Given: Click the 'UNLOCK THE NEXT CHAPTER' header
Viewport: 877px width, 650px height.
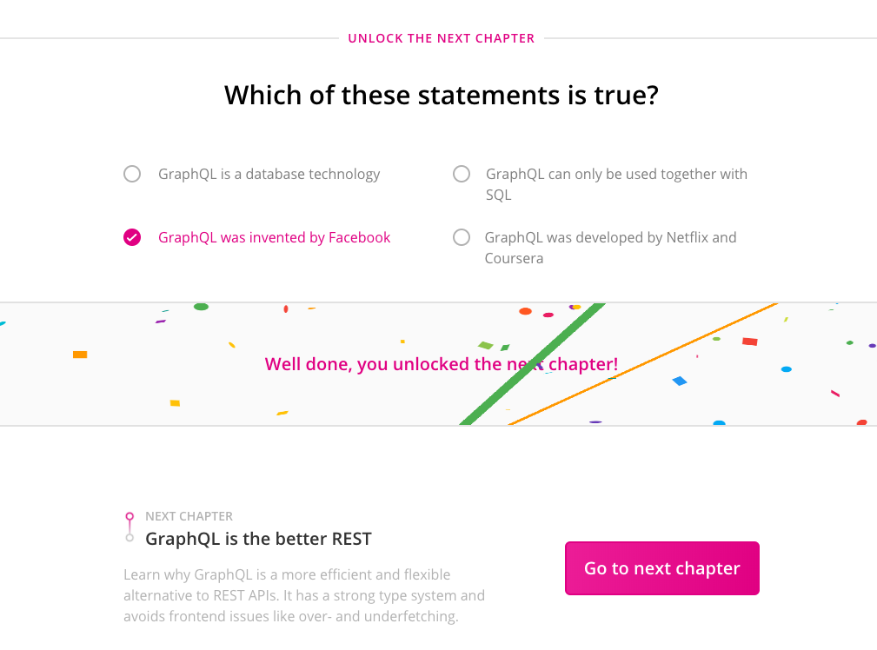Looking at the screenshot, I should coord(442,38).
